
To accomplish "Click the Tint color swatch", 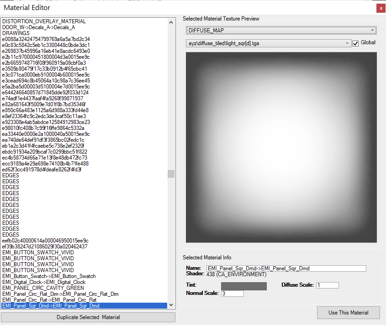I will pos(243,286).
